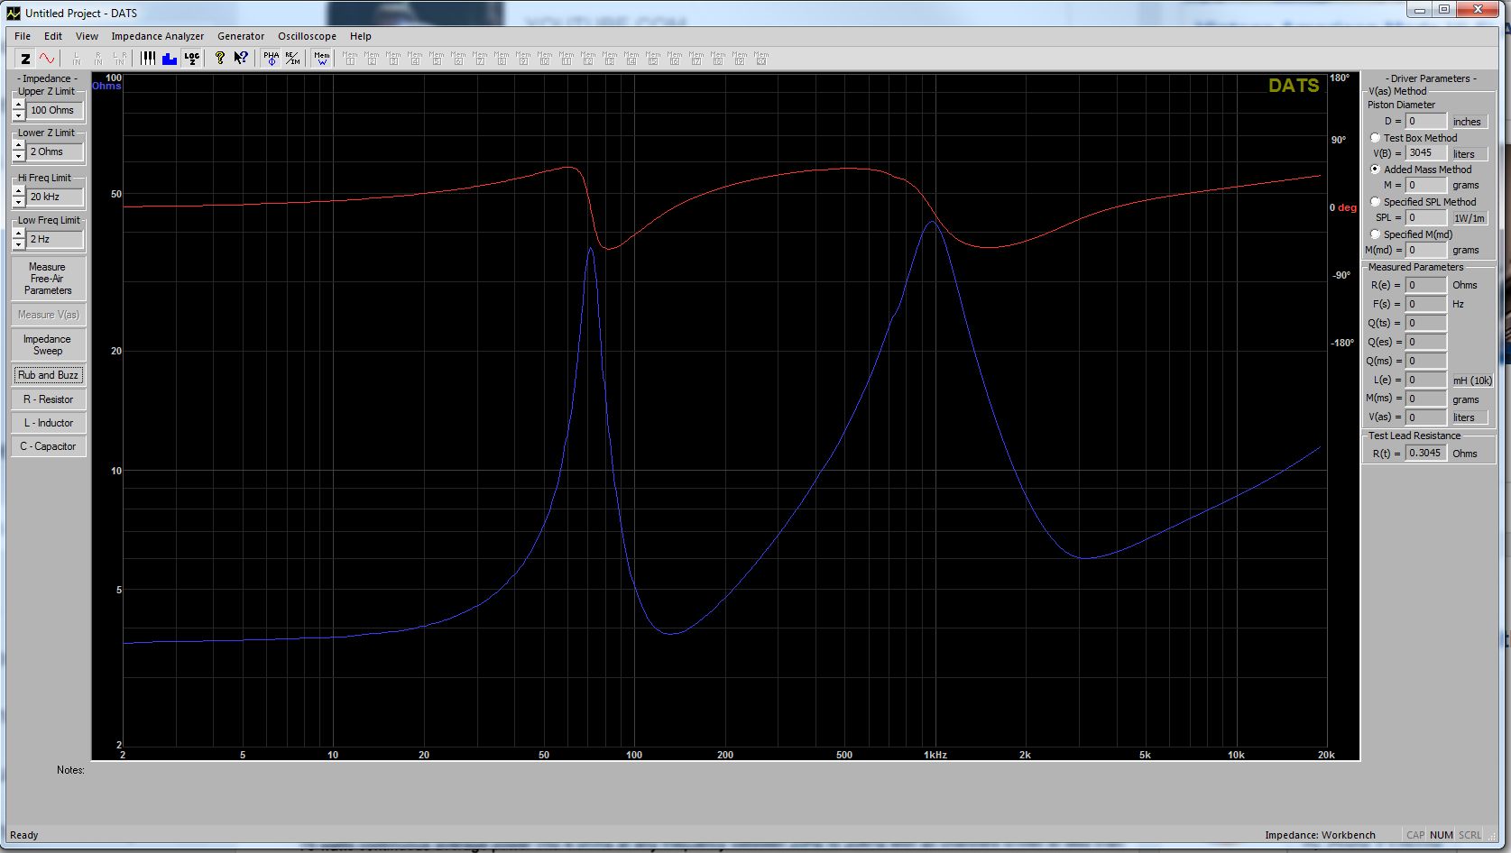Click the Measure Free-Air Parameters button

click(x=48, y=279)
